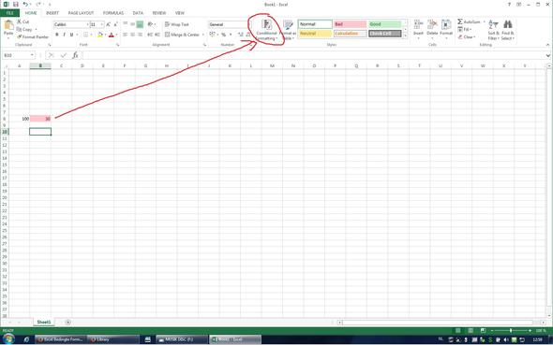Open the Clear eraser menu
The height and width of the screenshot is (345, 553).
coord(467,36)
